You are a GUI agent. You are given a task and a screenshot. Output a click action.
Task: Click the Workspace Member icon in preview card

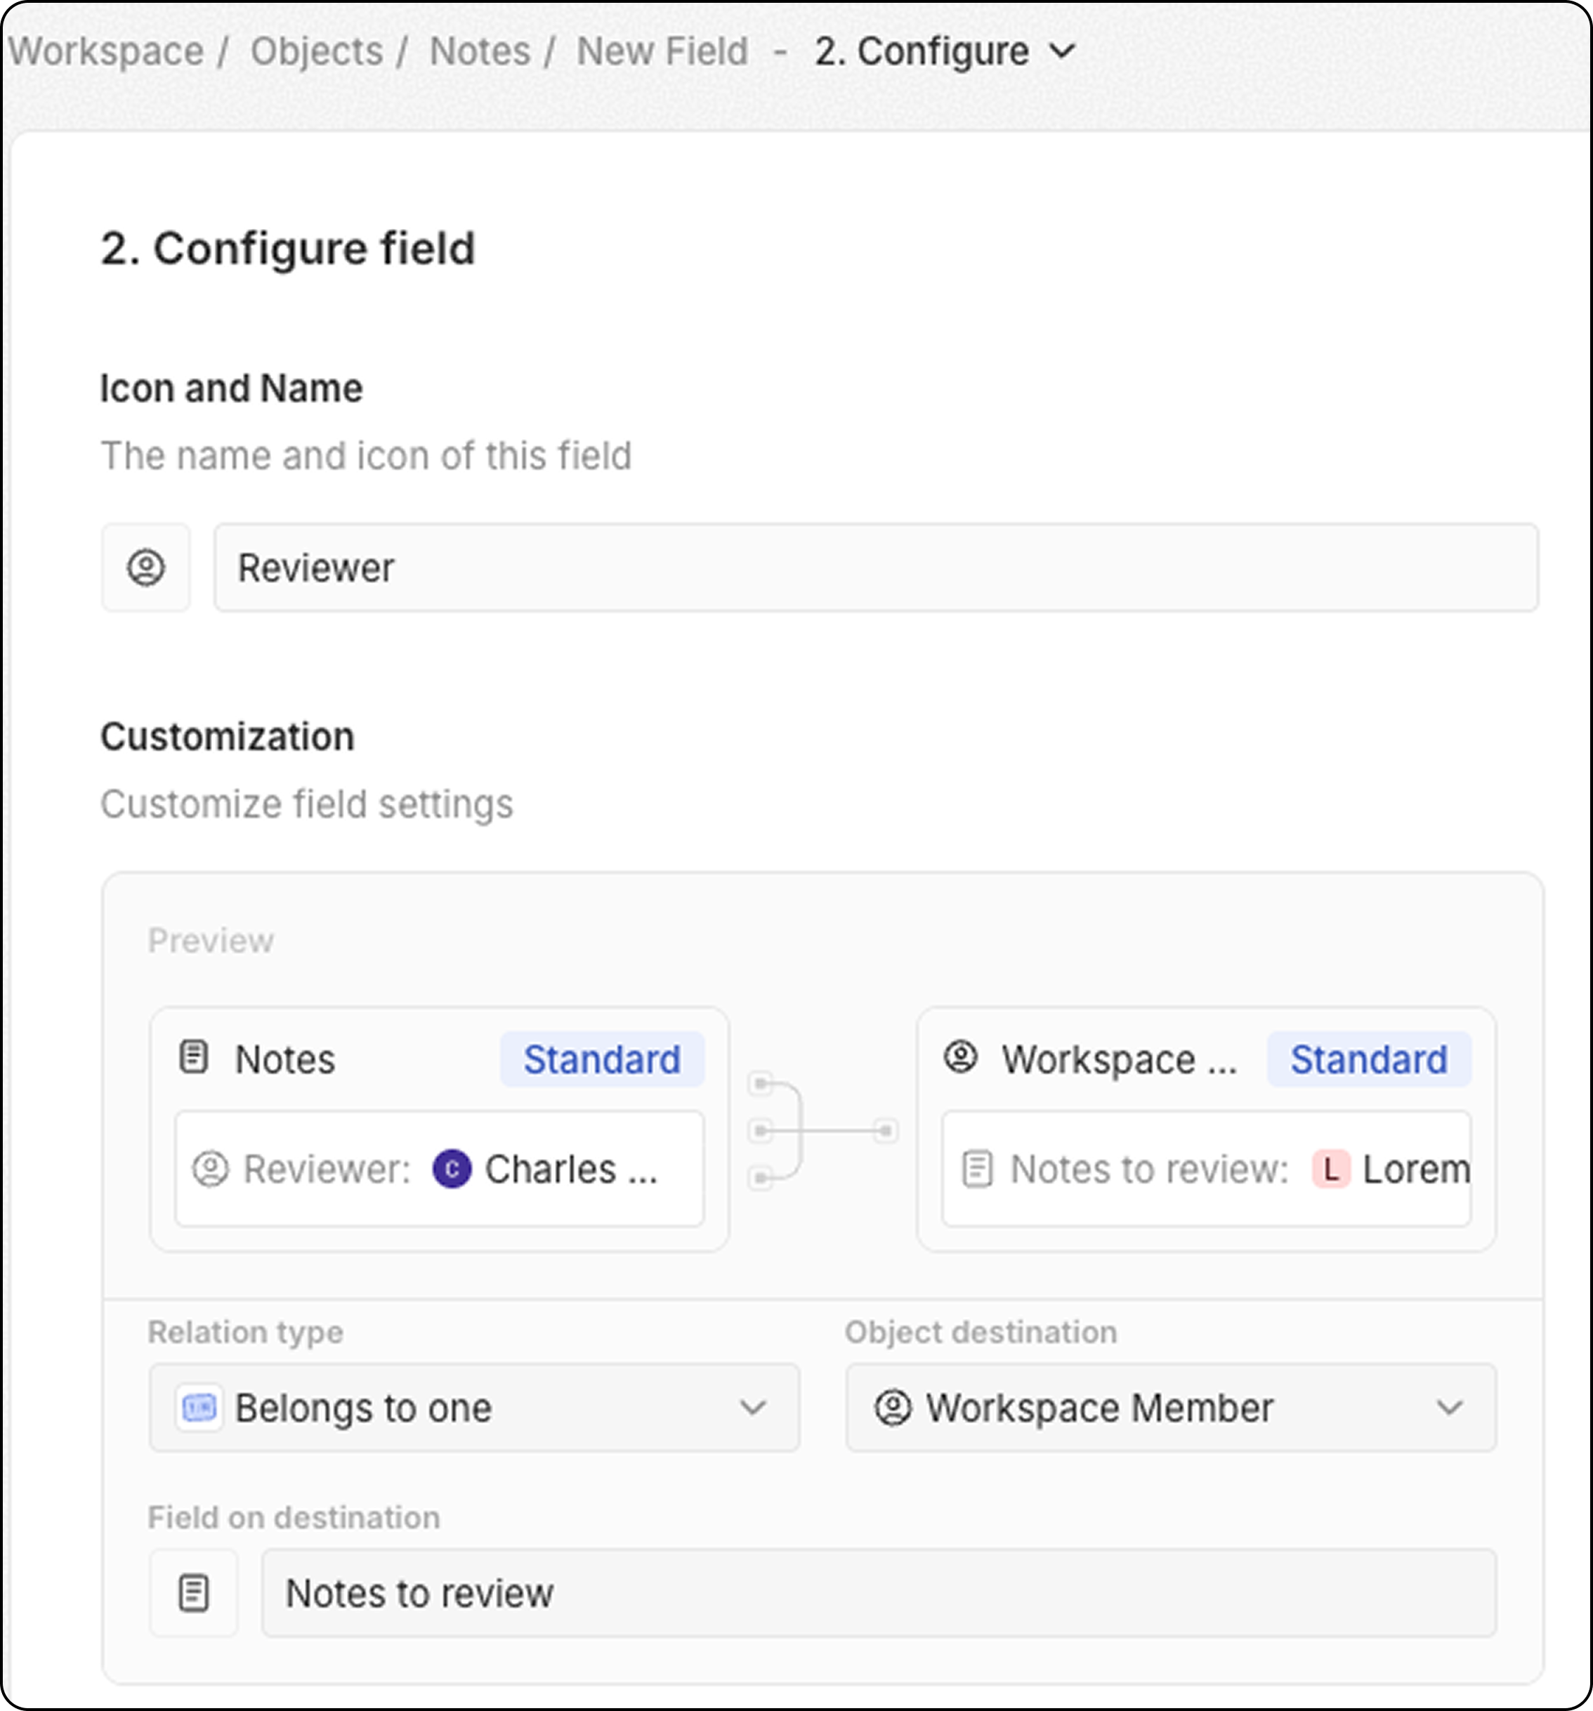click(960, 1057)
